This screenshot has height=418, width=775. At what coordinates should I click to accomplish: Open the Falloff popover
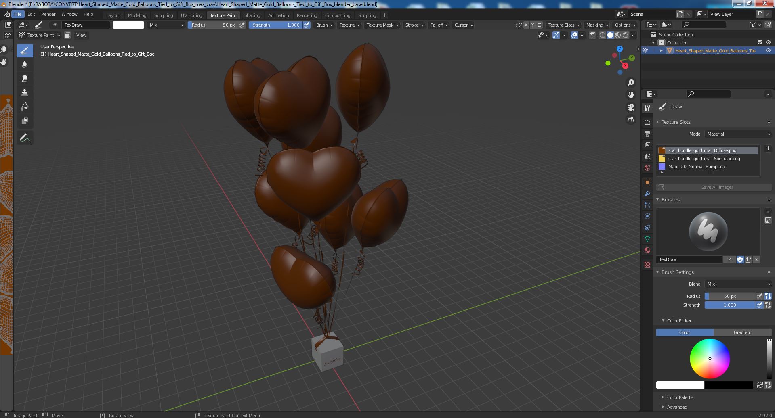tap(439, 25)
